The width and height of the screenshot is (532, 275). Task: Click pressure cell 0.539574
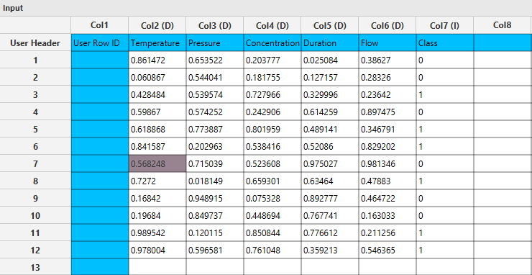tap(215, 95)
